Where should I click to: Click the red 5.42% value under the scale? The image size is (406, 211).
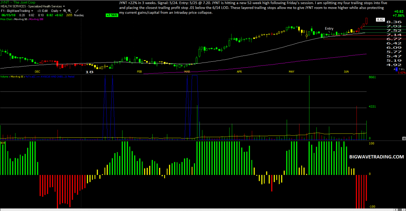point(402,73)
